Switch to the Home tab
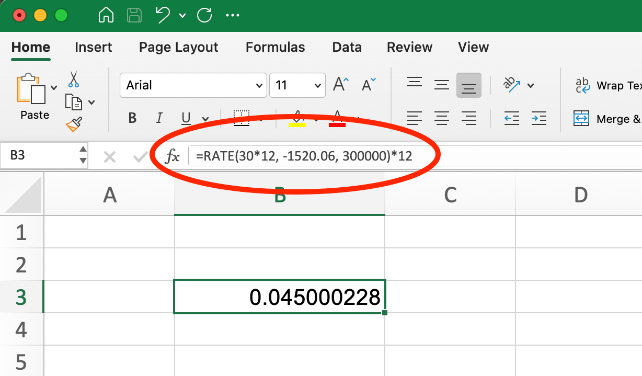Screen dimensions: 642x376 31,47
